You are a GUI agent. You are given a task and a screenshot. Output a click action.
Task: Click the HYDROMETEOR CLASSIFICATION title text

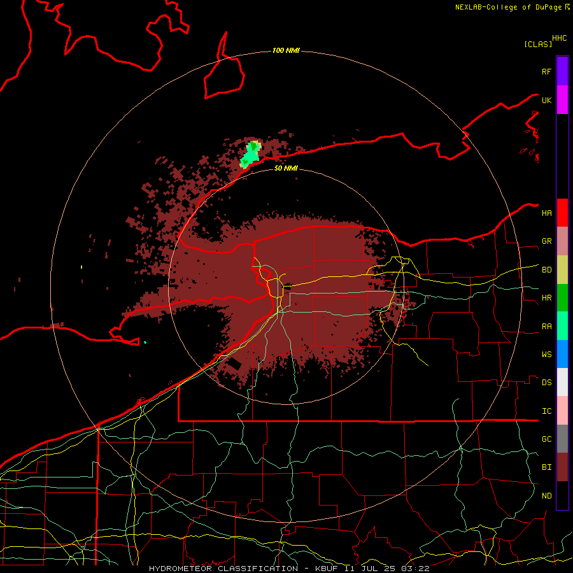coord(223,569)
